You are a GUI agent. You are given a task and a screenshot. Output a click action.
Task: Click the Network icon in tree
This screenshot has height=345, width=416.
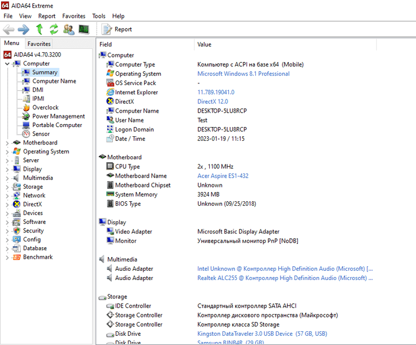[x=17, y=195]
